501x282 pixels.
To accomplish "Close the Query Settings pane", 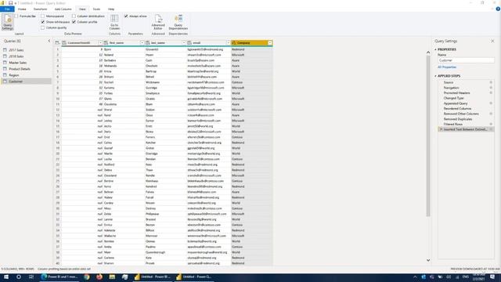I will [x=492, y=41].
